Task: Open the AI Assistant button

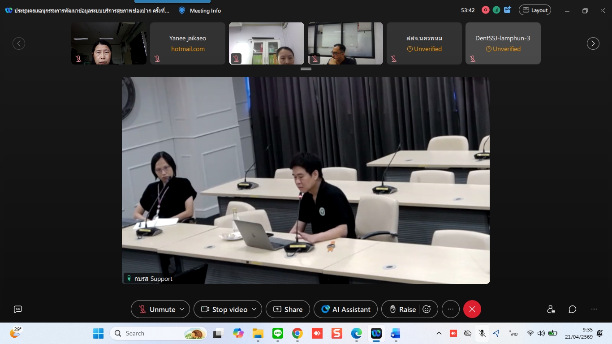Action: pyautogui.click(x=345, y=309)
